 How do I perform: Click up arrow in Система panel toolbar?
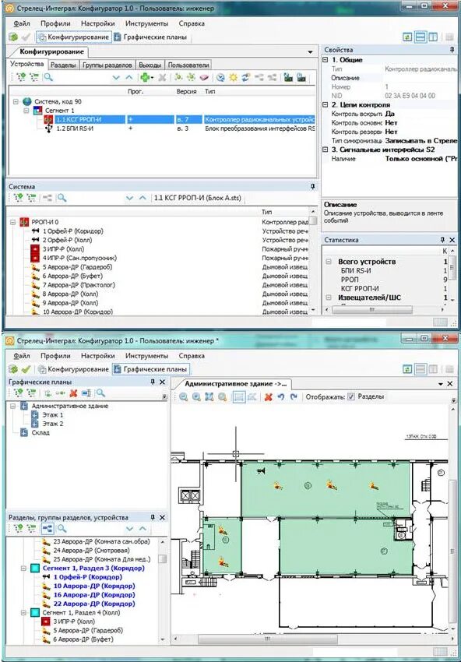(143, 198)
